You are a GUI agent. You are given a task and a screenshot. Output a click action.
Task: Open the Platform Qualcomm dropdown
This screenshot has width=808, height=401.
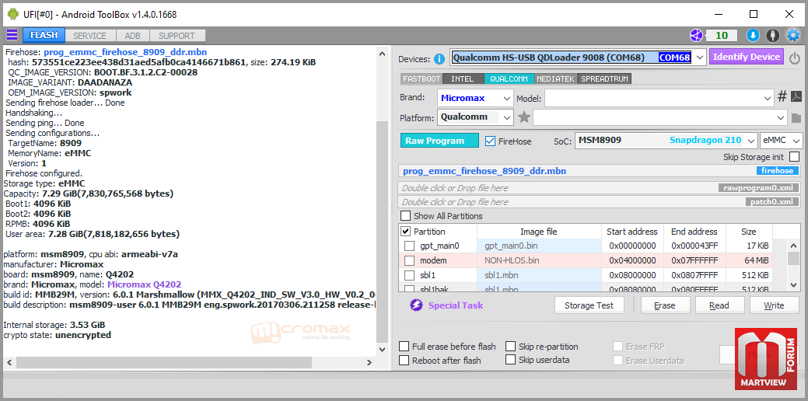(x=507, y=117)
